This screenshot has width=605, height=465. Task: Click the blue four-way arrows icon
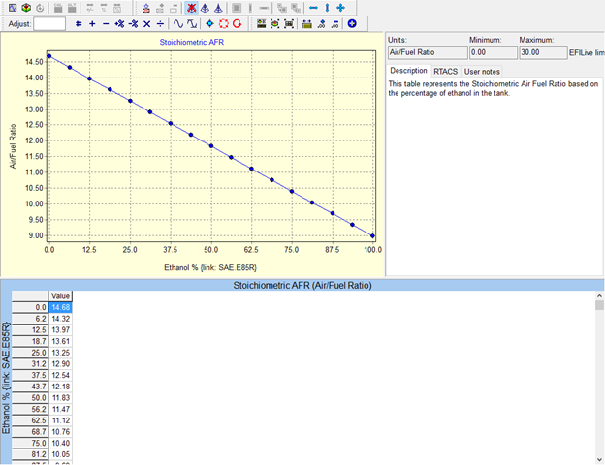209,22
